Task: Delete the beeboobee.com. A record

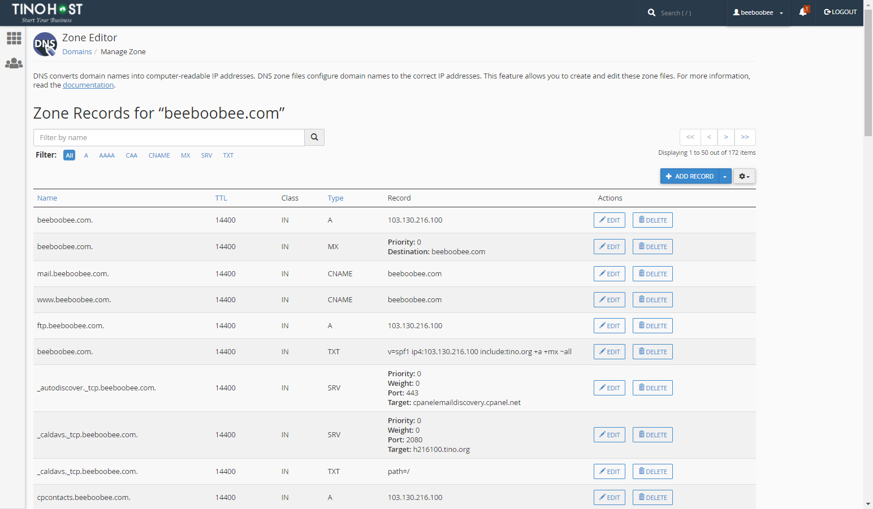Action: click(x=652, y=220)
